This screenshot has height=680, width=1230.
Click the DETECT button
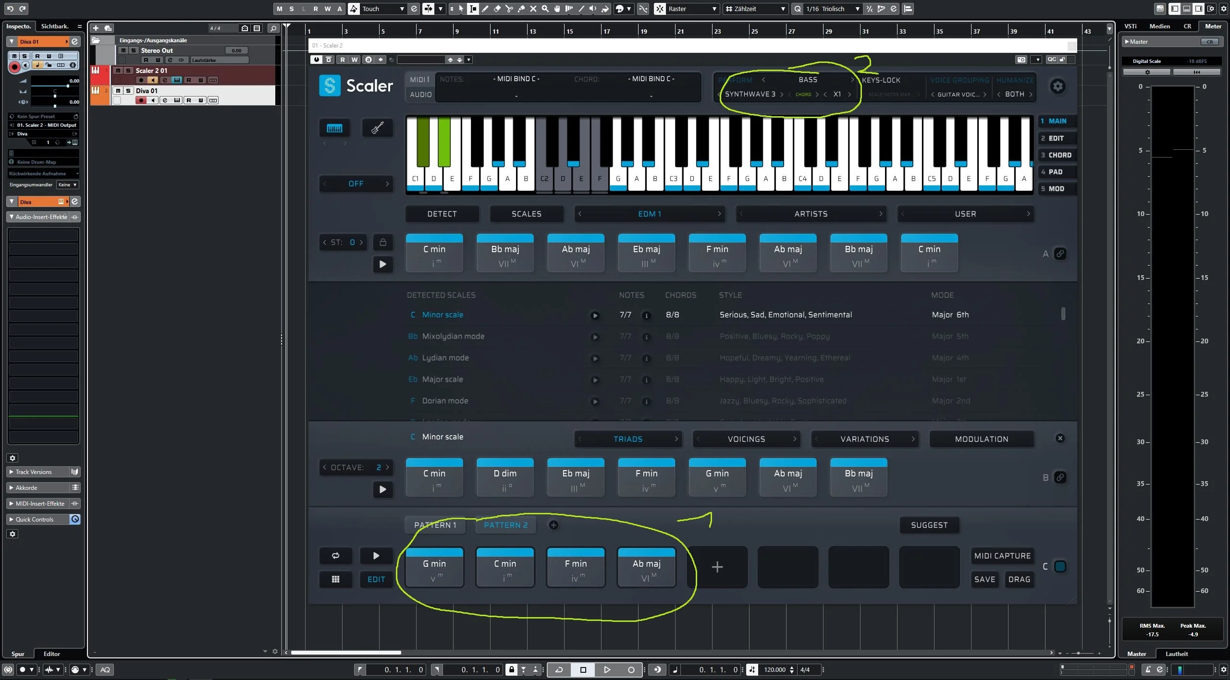tap(442, 214)
